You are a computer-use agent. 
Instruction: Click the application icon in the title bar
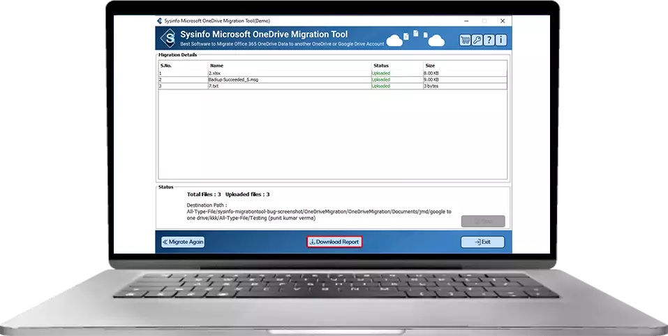(160, 21)
